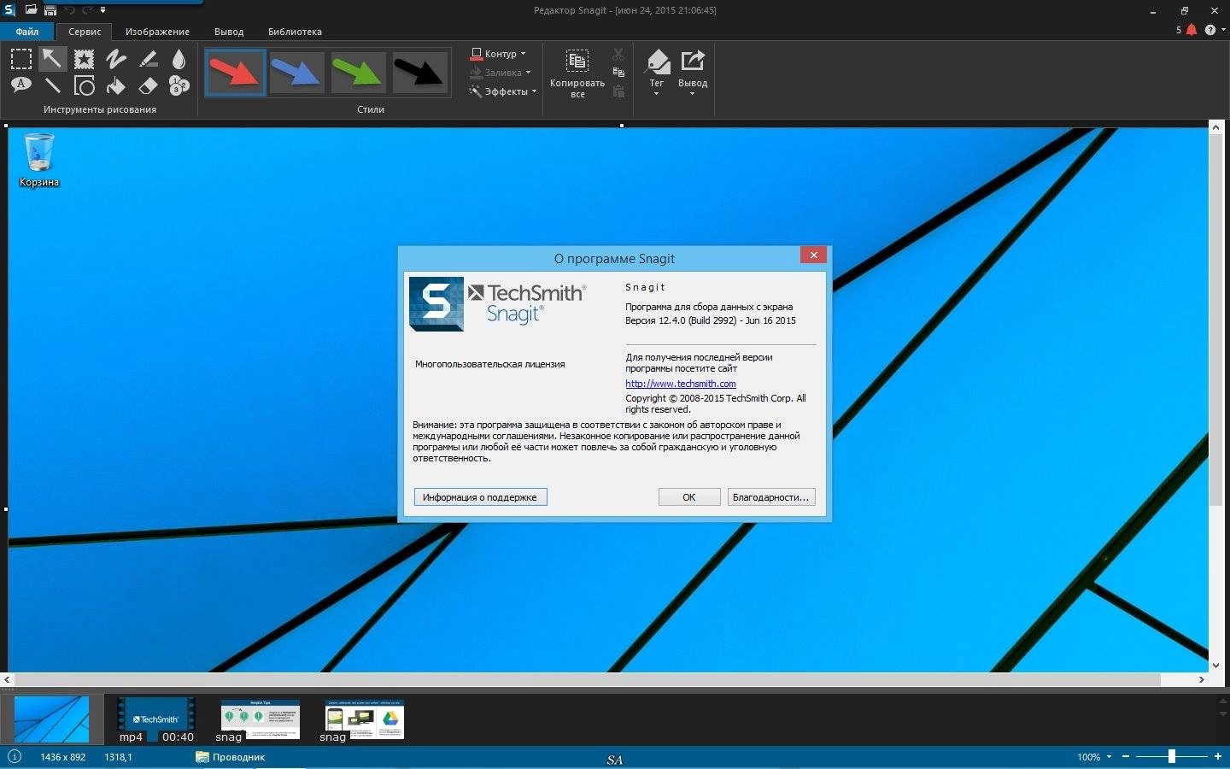Choose the black arrow style
Viewport: 1230px width, 769px height.
(x=419, y=72)
